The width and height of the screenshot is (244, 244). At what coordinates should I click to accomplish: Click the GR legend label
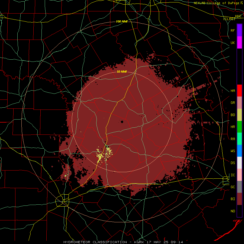pos(233,103)
